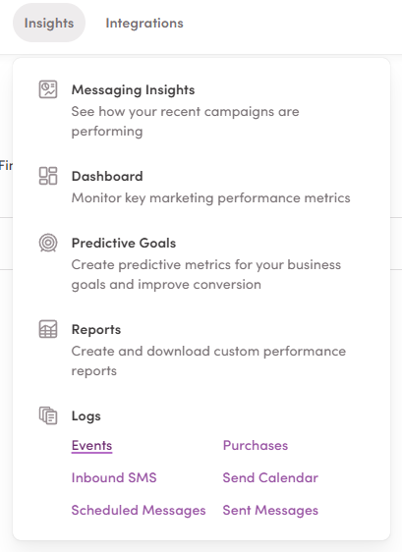Click 'See how your recent campaigns' description
Image resolution: width=402 pixels, height=552 pixels.
pos(186,121)
